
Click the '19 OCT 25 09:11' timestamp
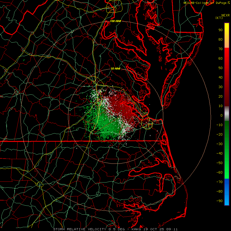[160, 229]
